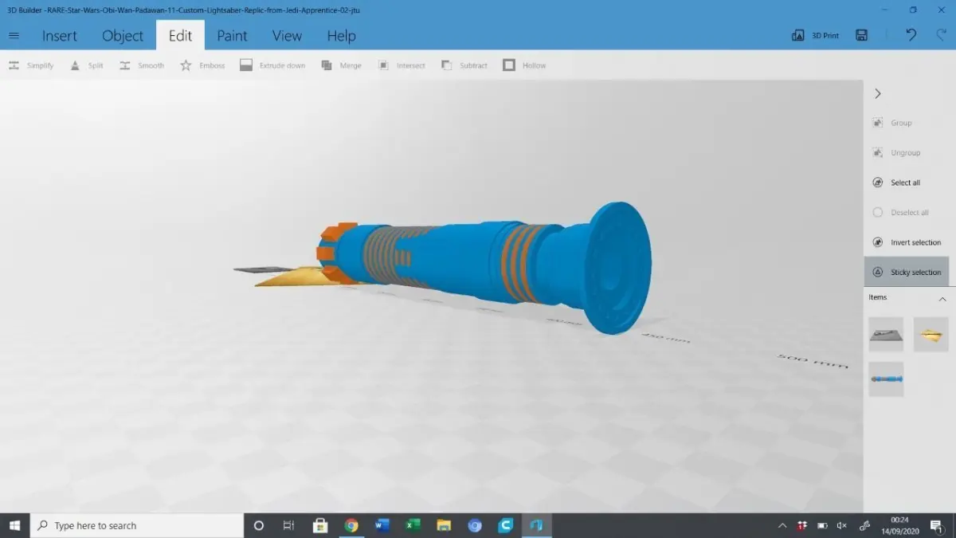Image resolution: width=956 pixels, height=538 pixels.
Task: Choose the Split tool
Action: pos(87,65)
